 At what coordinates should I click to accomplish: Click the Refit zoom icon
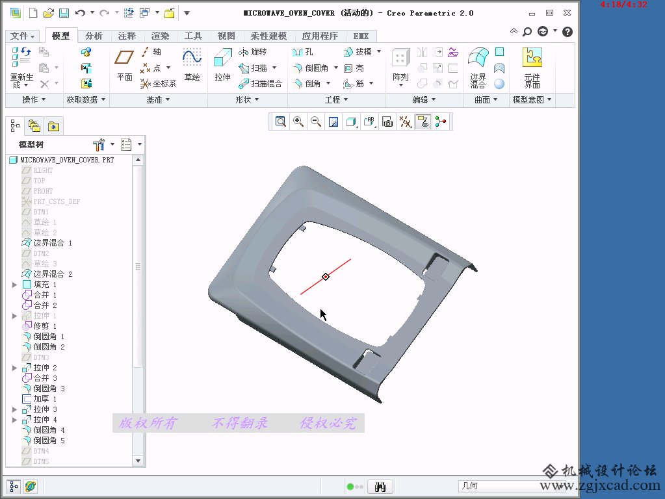click(x=280, y=122)
